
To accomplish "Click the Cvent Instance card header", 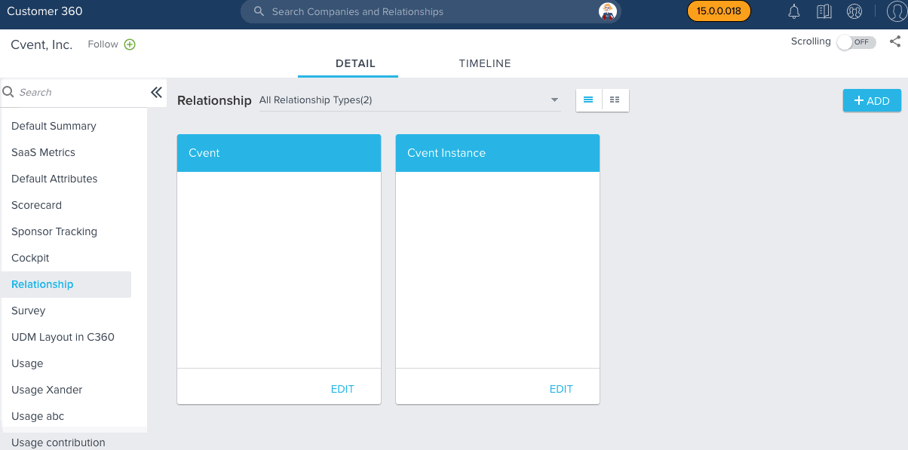I will coord(498,153).
